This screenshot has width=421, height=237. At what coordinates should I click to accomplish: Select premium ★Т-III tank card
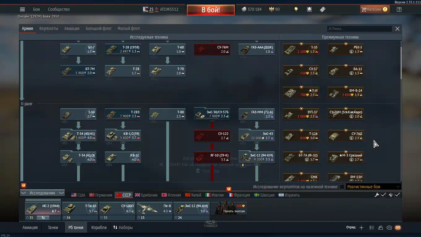point(301,93)
